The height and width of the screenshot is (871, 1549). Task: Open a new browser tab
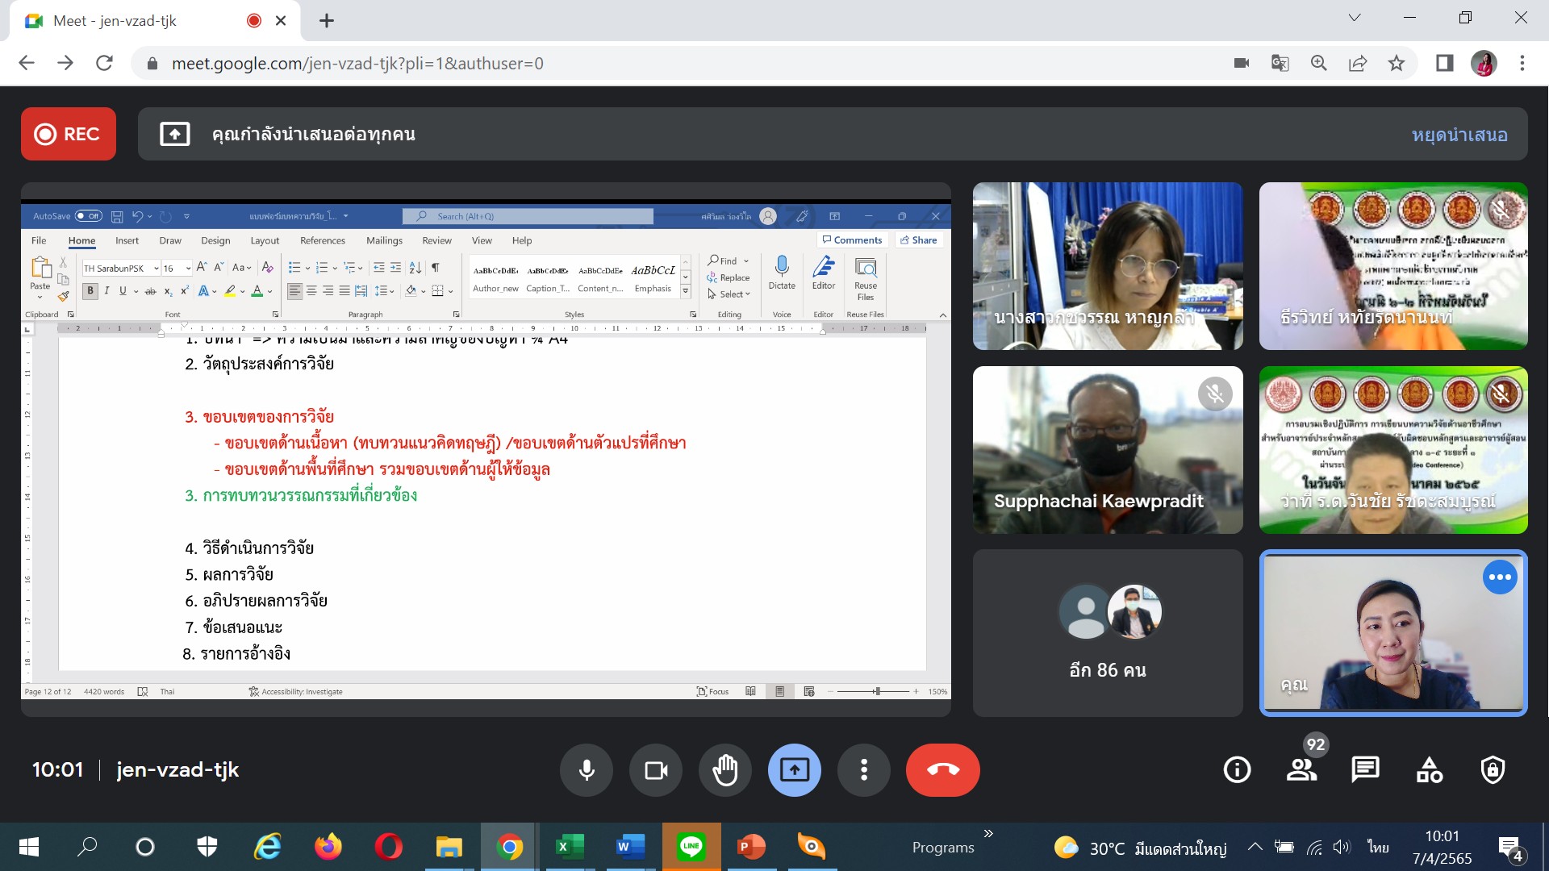coord(327,21)
